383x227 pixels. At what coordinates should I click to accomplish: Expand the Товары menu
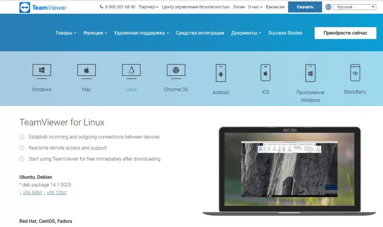point(66,33)
